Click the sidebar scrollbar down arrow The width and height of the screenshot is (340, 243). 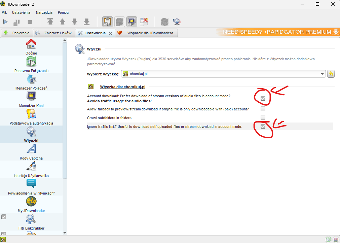coord(65,233)
